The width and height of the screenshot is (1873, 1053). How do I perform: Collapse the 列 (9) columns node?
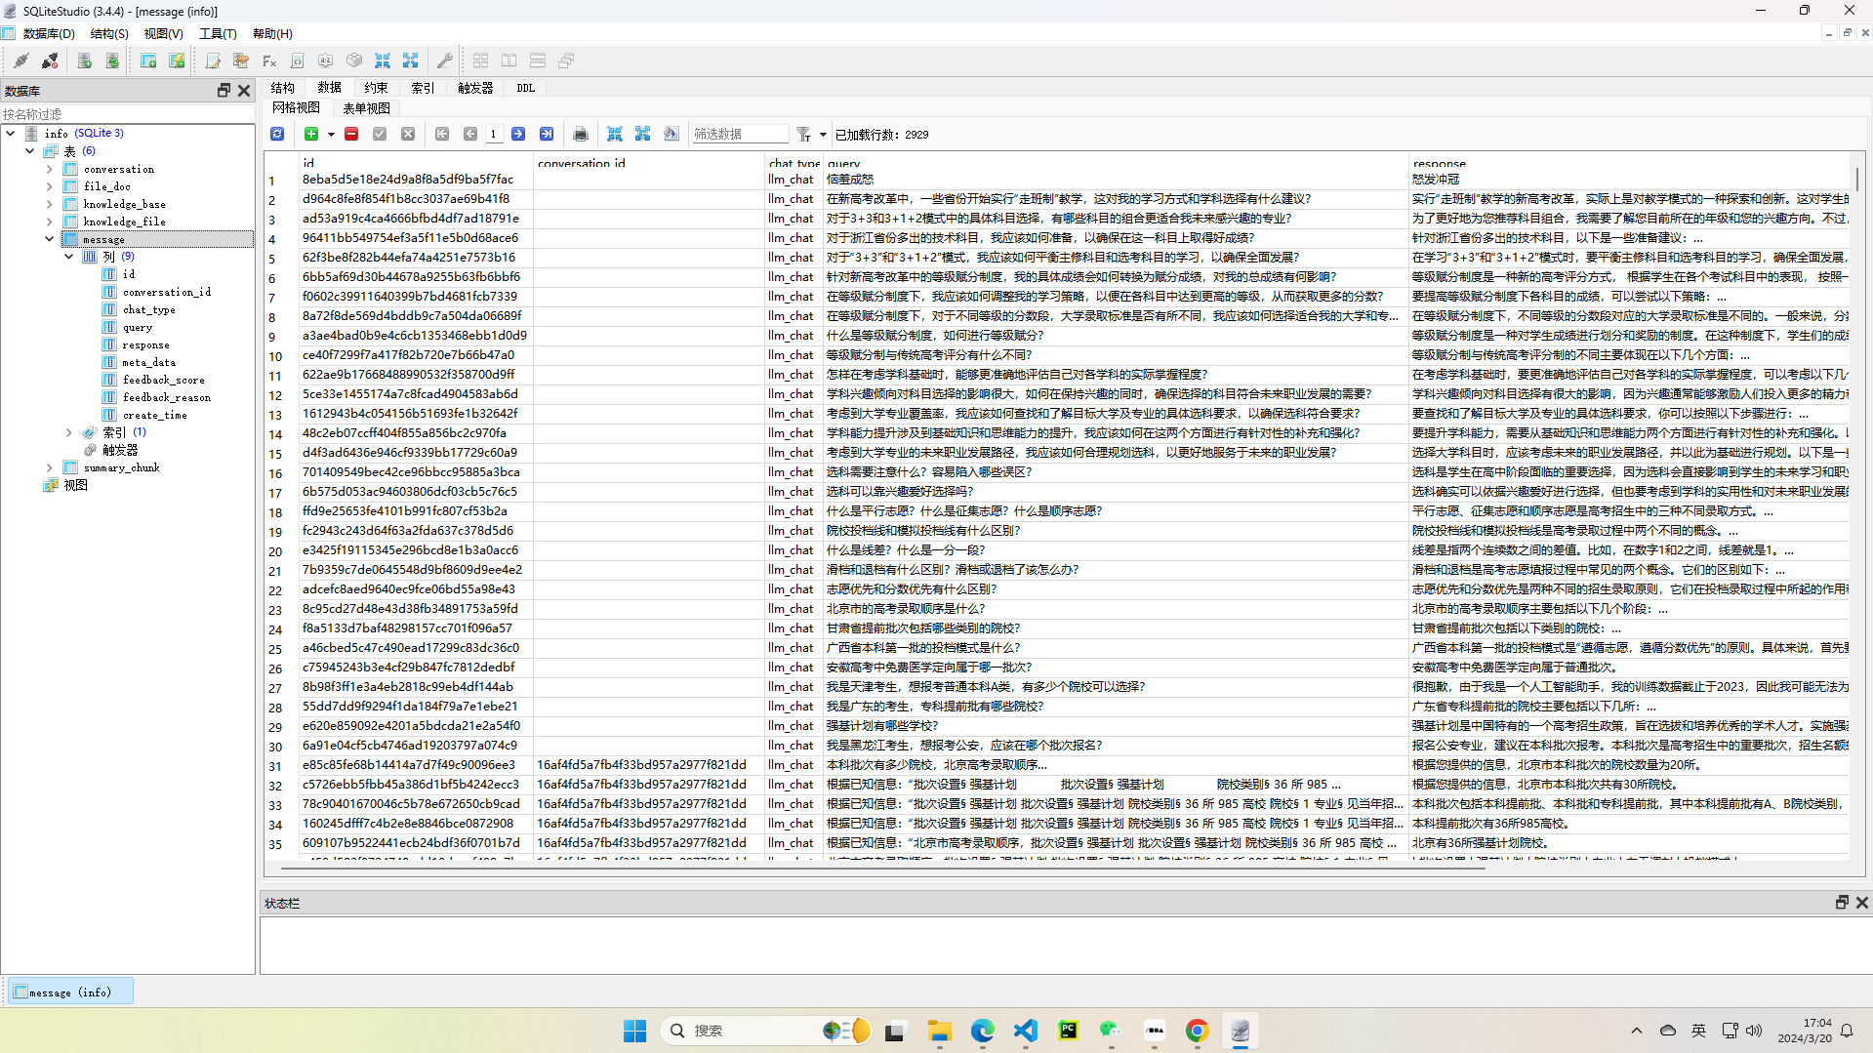click(x=69, y=257)
